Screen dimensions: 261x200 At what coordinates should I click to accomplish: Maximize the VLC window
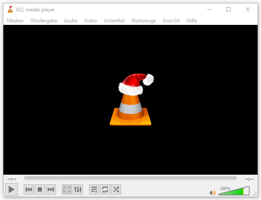[x=228, y=9]
